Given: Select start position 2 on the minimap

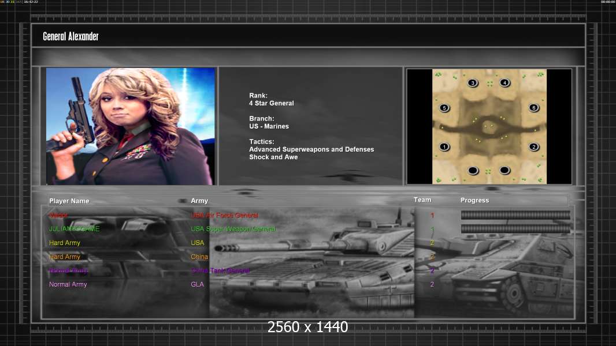Looking at the screenshot, I should tap(533, 147).
